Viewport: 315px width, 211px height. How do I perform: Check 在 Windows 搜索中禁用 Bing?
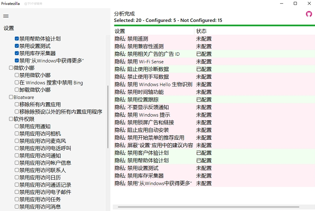click(x=17, y=82)
